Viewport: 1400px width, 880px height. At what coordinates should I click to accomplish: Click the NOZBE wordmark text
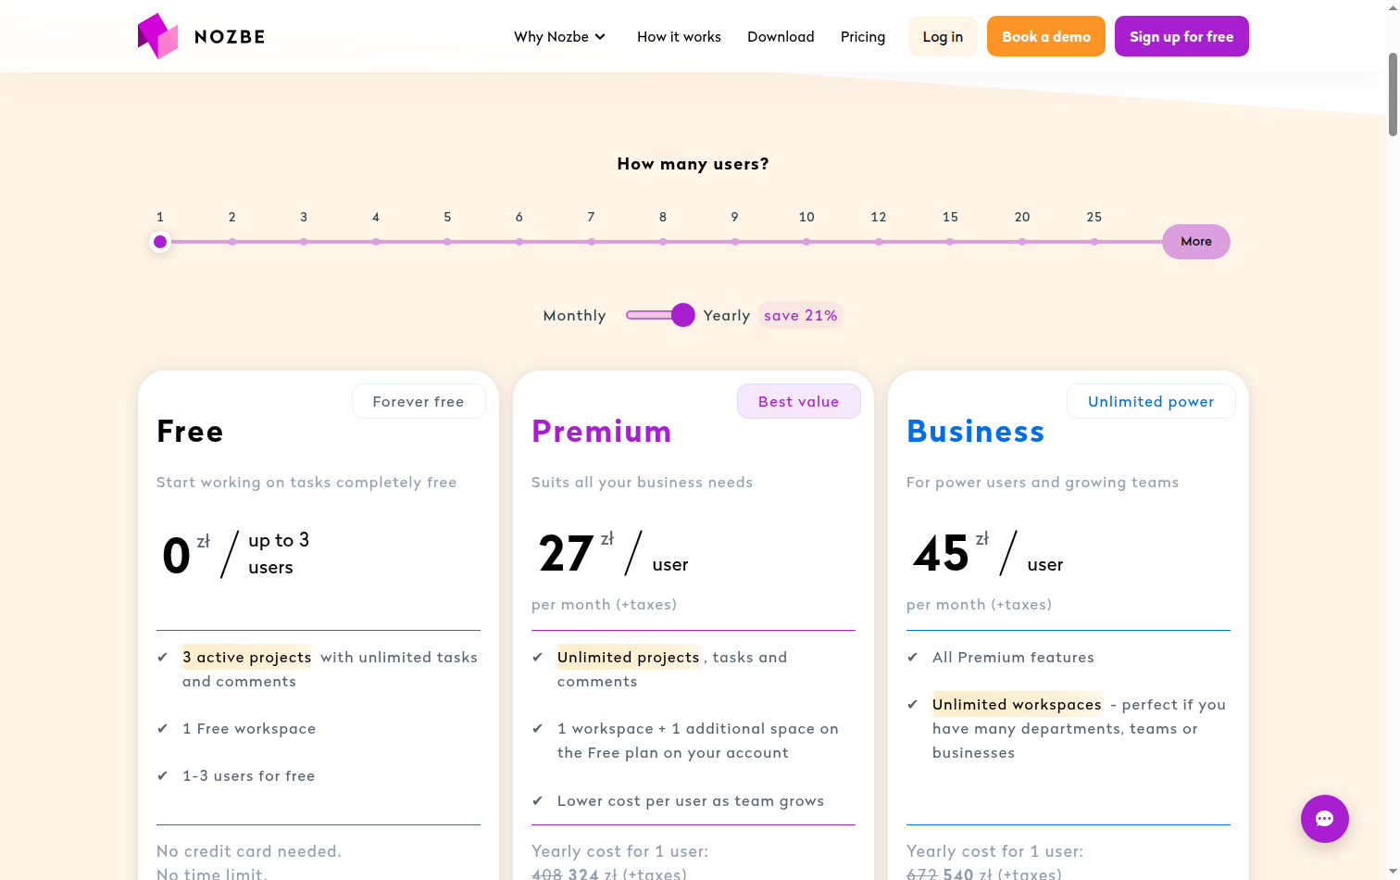point(230,37)
